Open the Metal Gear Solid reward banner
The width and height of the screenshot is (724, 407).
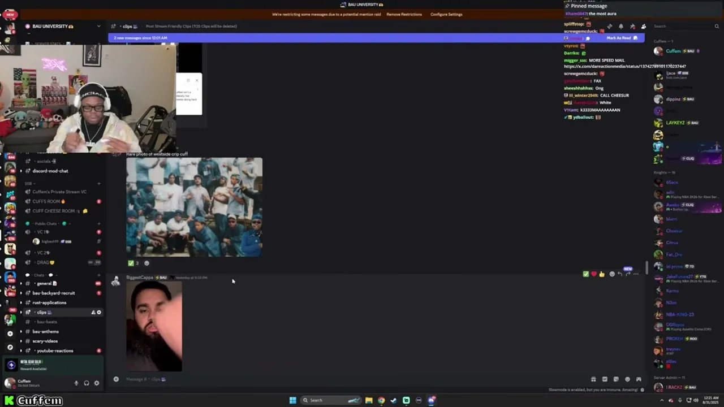pos(53,365)
